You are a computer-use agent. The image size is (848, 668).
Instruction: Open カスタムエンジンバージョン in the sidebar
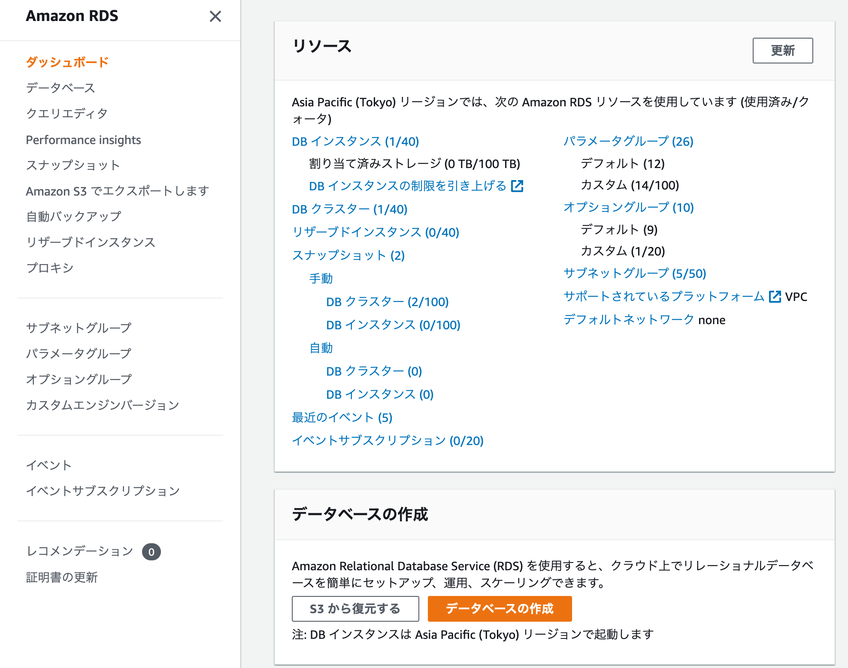[x=103, y=405]
